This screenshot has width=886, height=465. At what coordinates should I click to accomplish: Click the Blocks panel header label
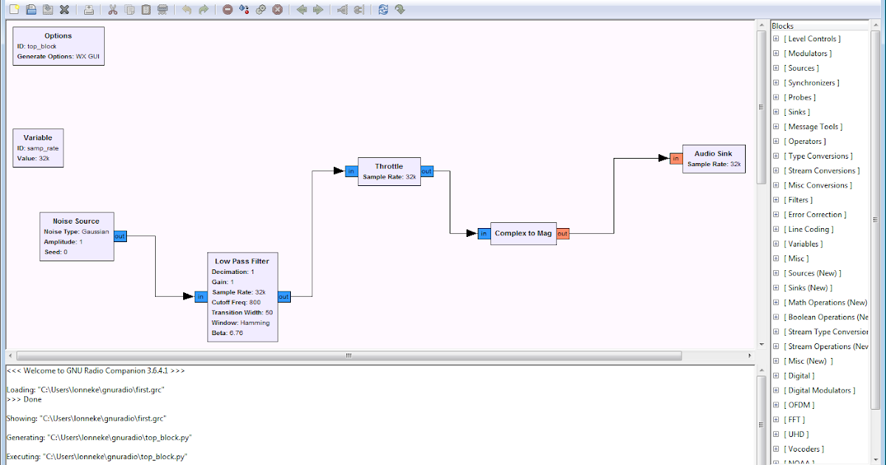pos(783,26)
